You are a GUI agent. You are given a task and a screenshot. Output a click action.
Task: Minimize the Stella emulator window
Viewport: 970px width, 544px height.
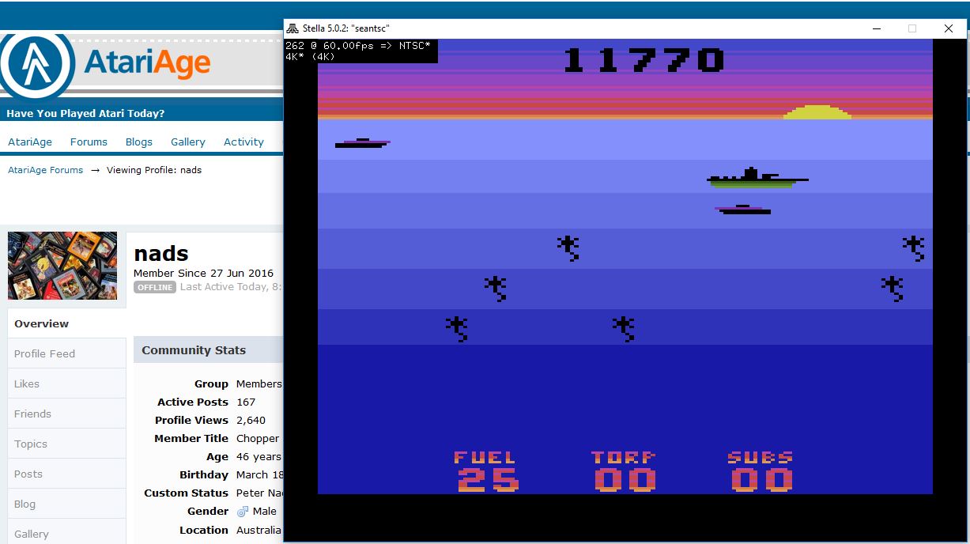pos(877,28)
